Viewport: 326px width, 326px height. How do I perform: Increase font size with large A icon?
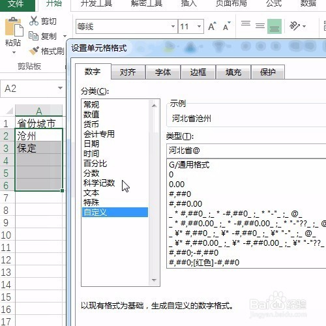[212, 27]
